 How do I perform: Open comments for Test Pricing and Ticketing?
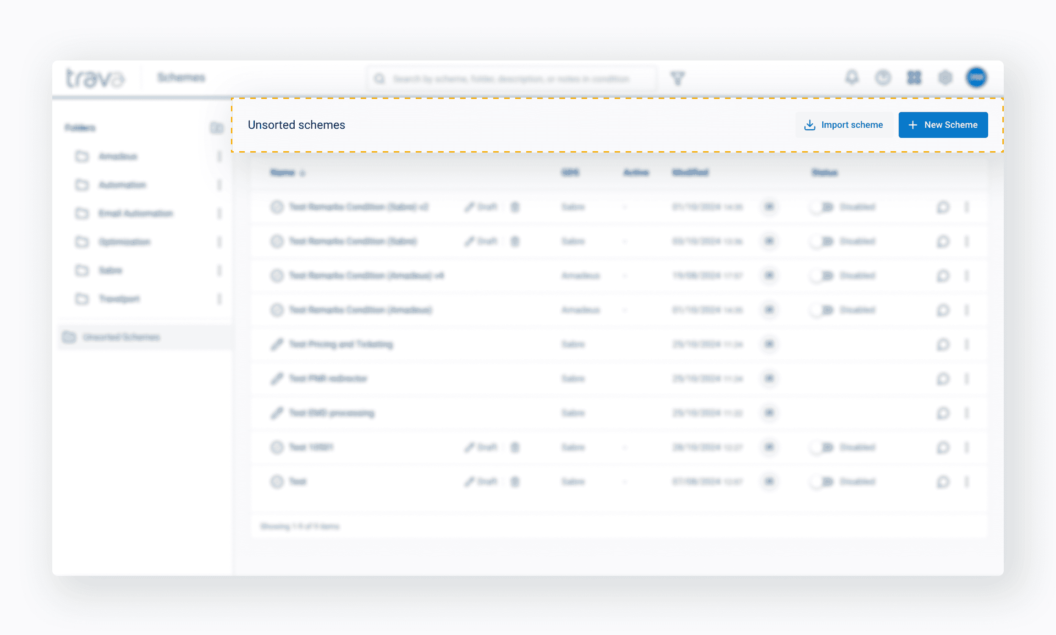(943, 344)
